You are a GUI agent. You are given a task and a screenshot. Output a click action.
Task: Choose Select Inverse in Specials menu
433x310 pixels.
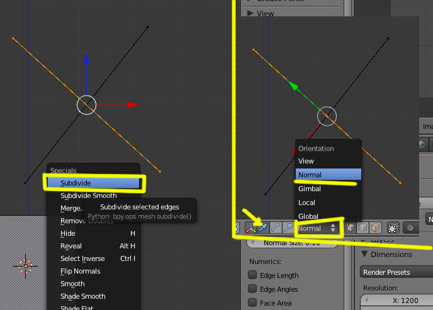94,258
